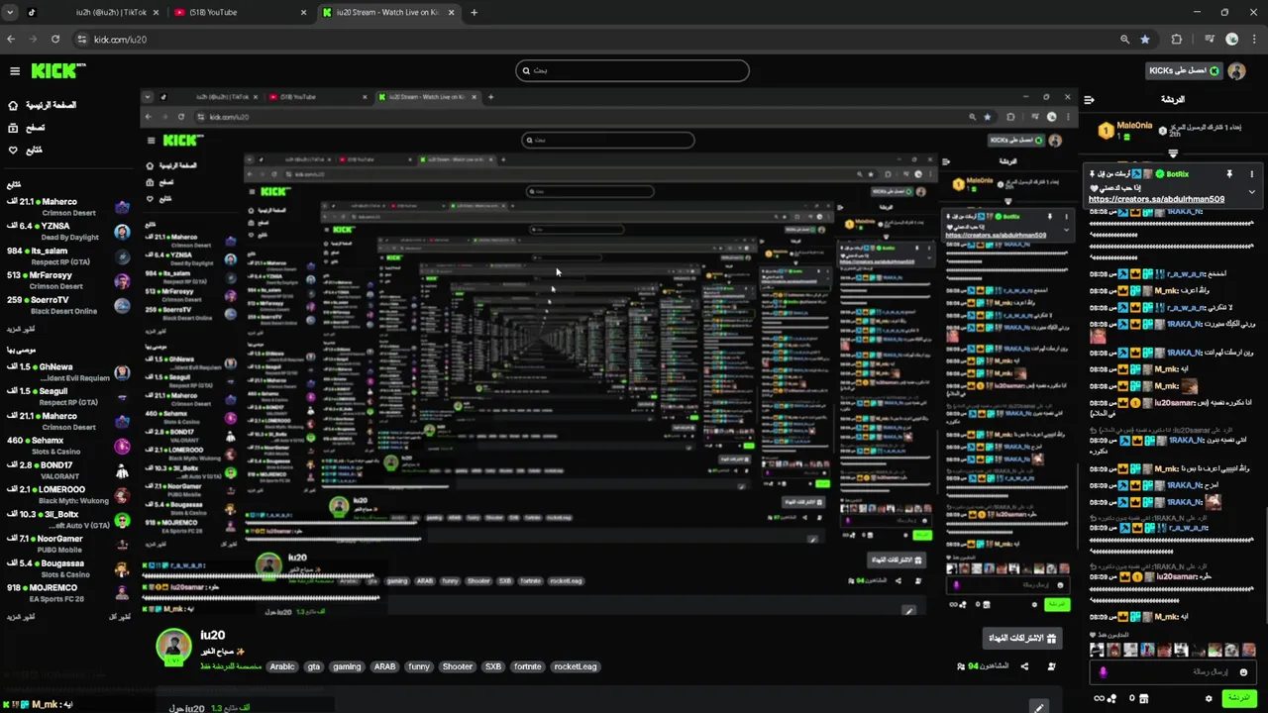Viewport: 1268px width, 713px height.
Task: Open LOMEROOO Black Myth channel
Action: pos(66,495)
